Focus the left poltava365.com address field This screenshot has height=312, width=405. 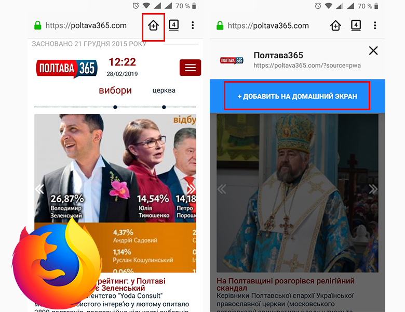pos(86,25)
